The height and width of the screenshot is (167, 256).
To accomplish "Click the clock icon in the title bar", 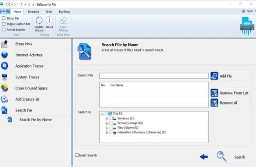I will click(8, 4).
